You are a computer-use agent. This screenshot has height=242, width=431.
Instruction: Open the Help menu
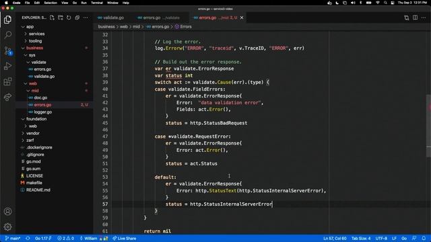pos(126,3)
